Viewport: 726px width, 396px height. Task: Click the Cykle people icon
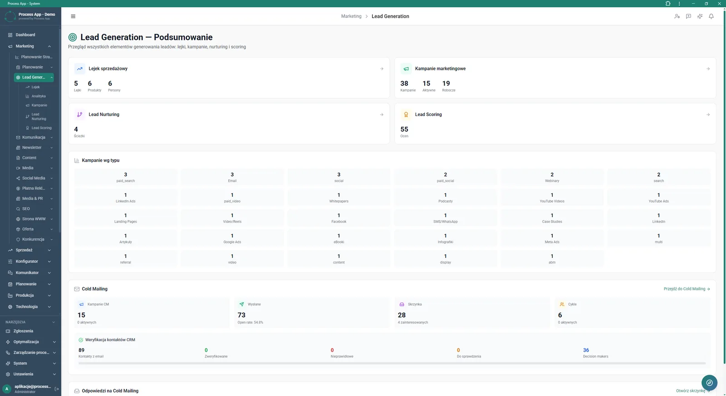click(562, 304)
